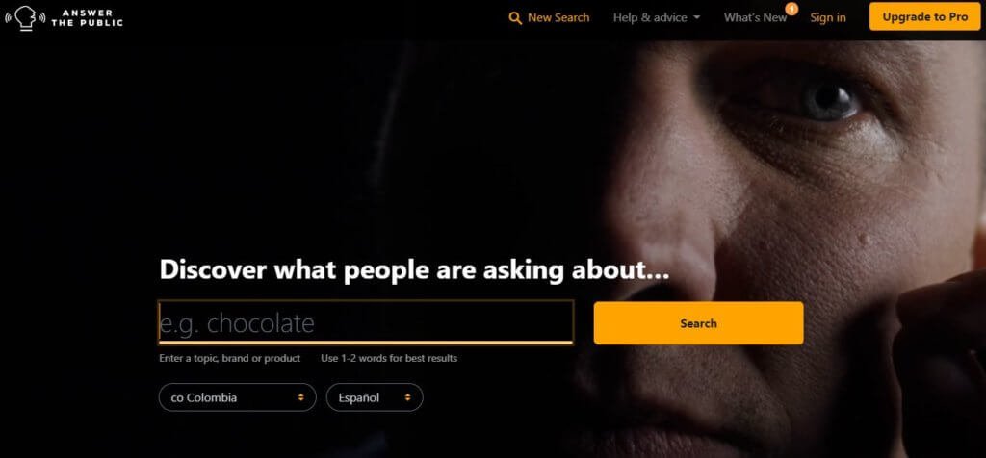This screenshot has width=986, height=458.
Task: Click the Help & advice caret arrow
Action: click(697, 17)
